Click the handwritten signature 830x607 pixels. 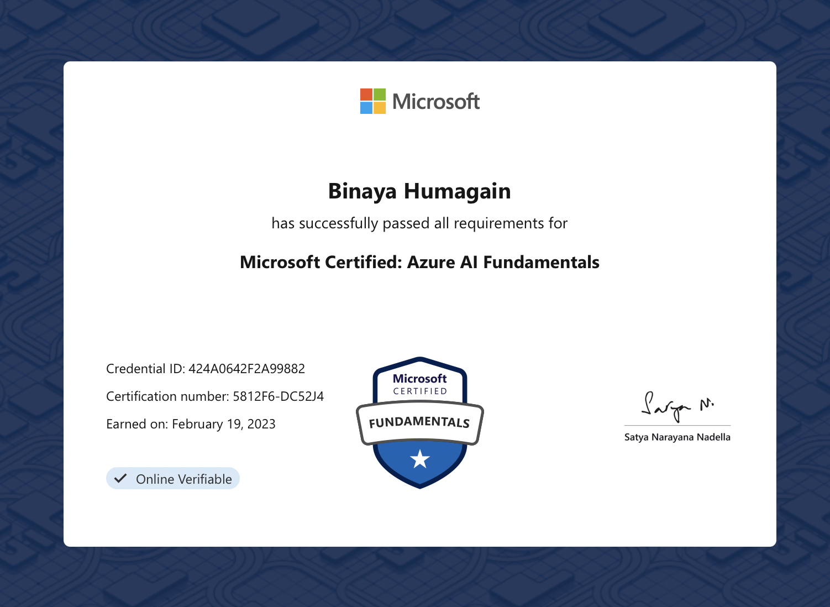(x=676, y=406)
